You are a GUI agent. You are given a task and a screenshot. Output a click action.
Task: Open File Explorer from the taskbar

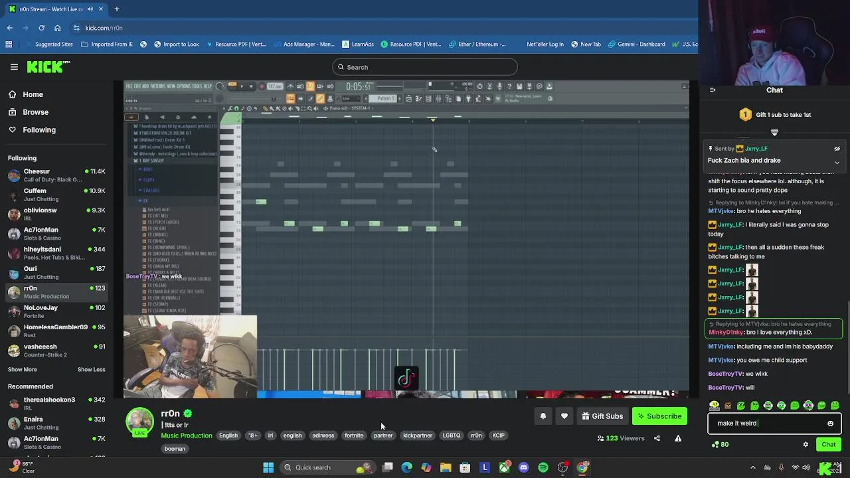tap(446, 467)
